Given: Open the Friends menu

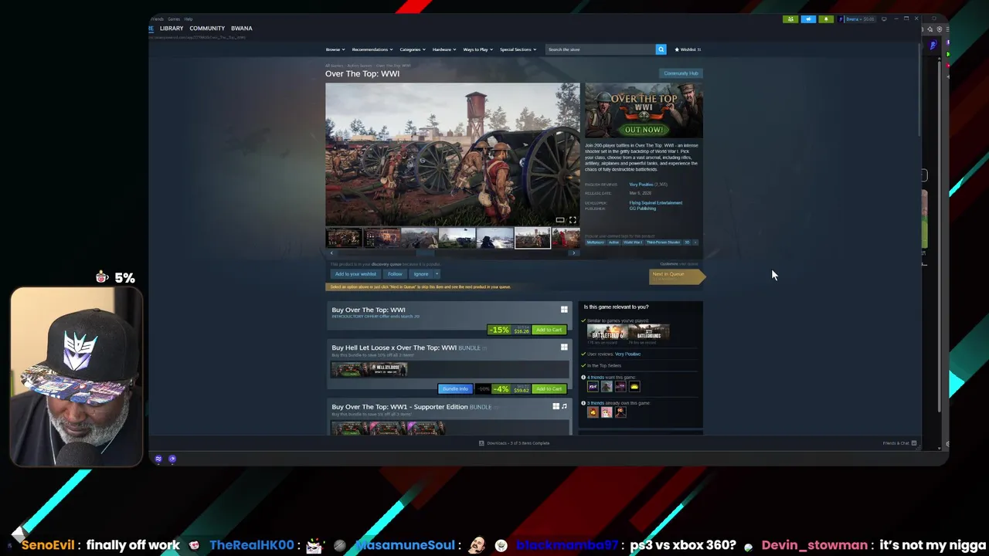Looking at the screenshot, I should click(158, 19).
